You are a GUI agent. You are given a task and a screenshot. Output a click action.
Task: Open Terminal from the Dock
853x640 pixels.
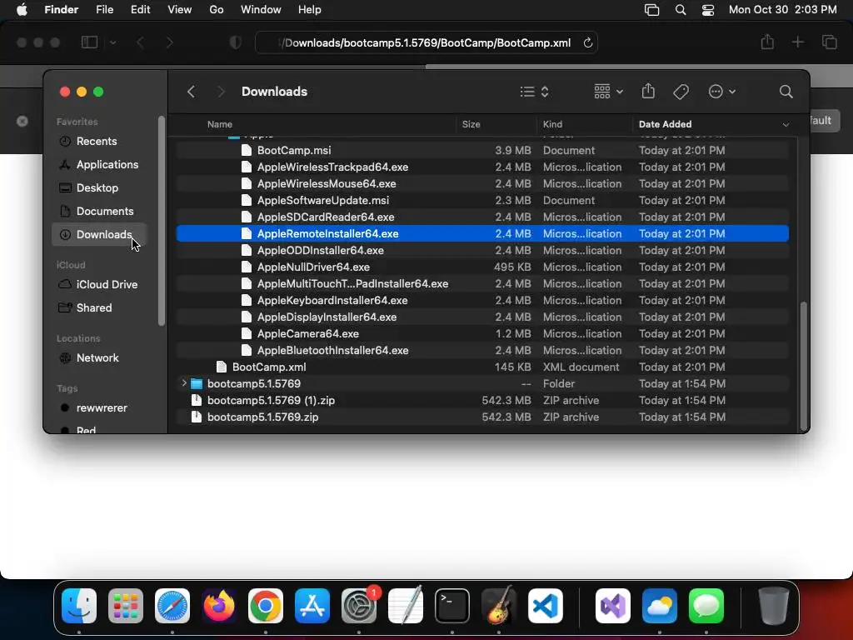[452, 606]
